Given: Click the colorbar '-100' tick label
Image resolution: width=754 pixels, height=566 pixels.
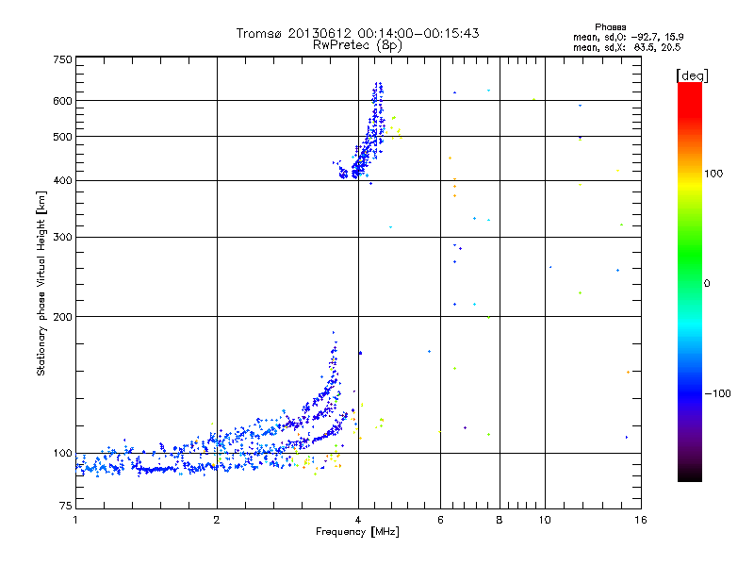Looking at the screenshot, I should 717,393.
